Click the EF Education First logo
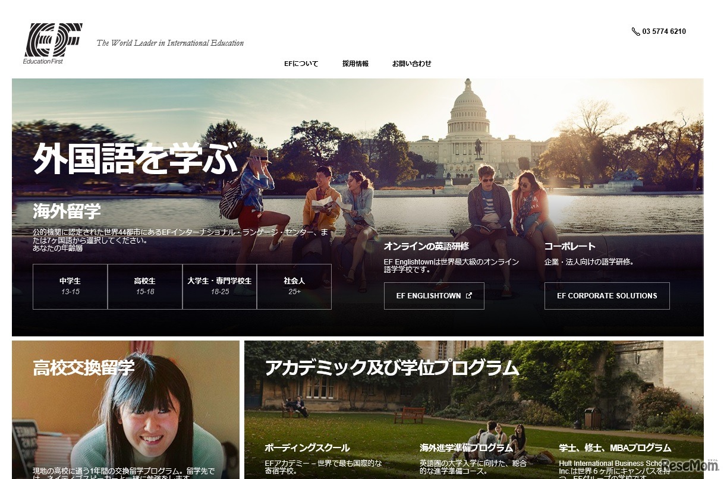 click(52, 43)
